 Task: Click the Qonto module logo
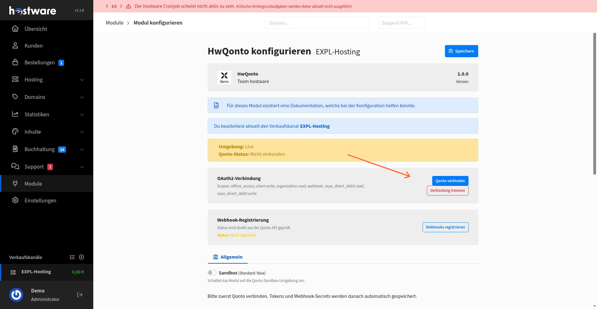224,77
